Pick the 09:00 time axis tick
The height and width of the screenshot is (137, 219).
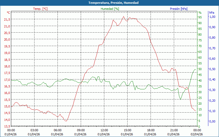pos(81,130)
